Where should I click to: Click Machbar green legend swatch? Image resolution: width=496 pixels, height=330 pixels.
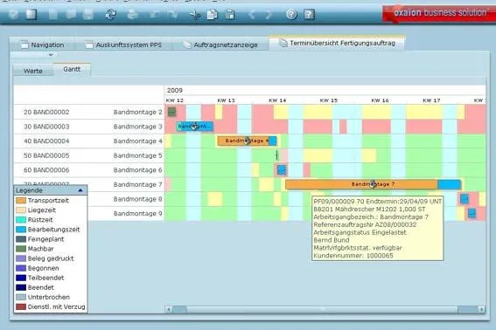coord(21,249)
